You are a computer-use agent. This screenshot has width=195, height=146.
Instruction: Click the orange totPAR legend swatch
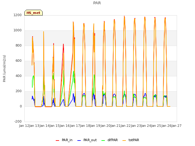124,141
